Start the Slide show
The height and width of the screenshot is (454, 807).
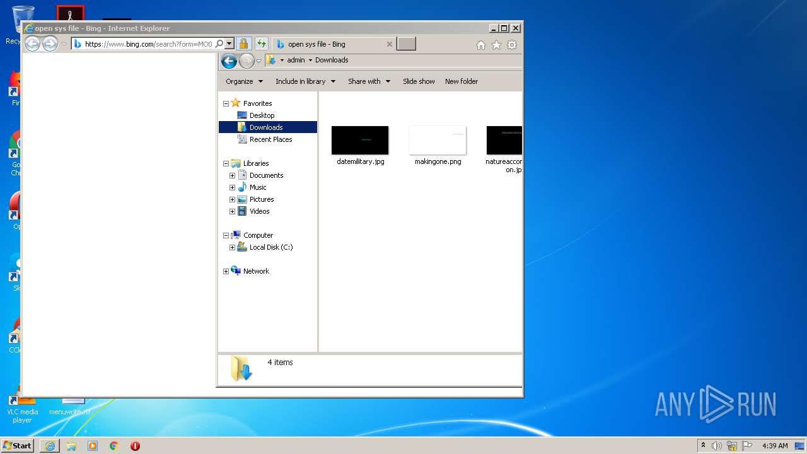coord(419,81)
